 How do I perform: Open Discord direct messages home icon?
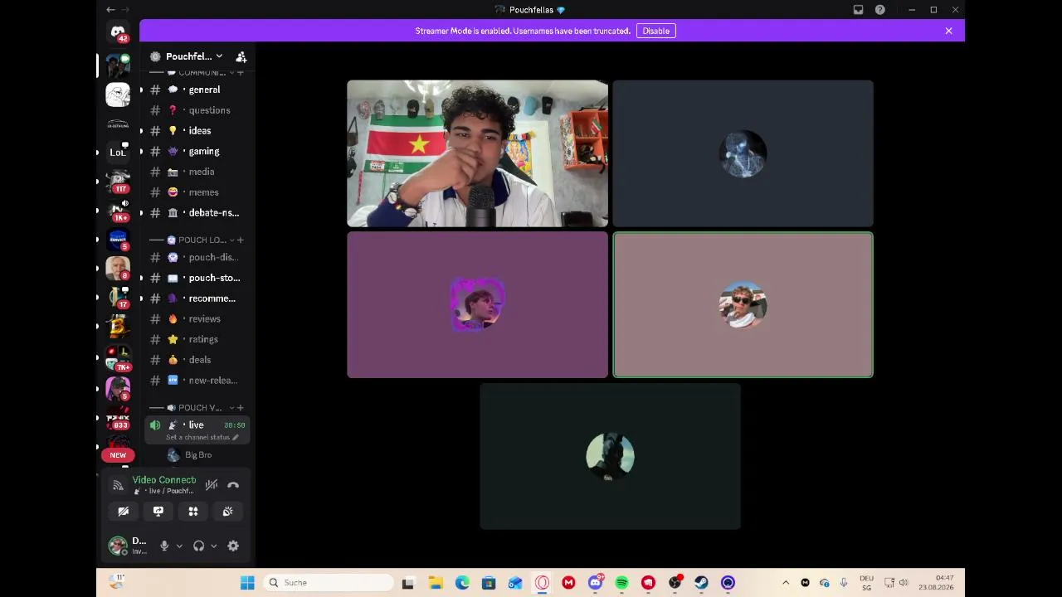coord(118,32)
